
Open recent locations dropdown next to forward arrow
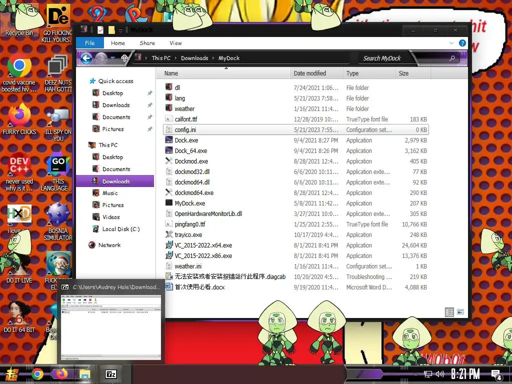coord(112,58)
